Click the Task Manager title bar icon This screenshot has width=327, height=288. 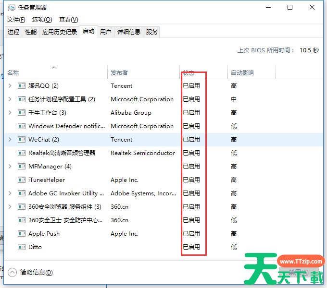11,8
